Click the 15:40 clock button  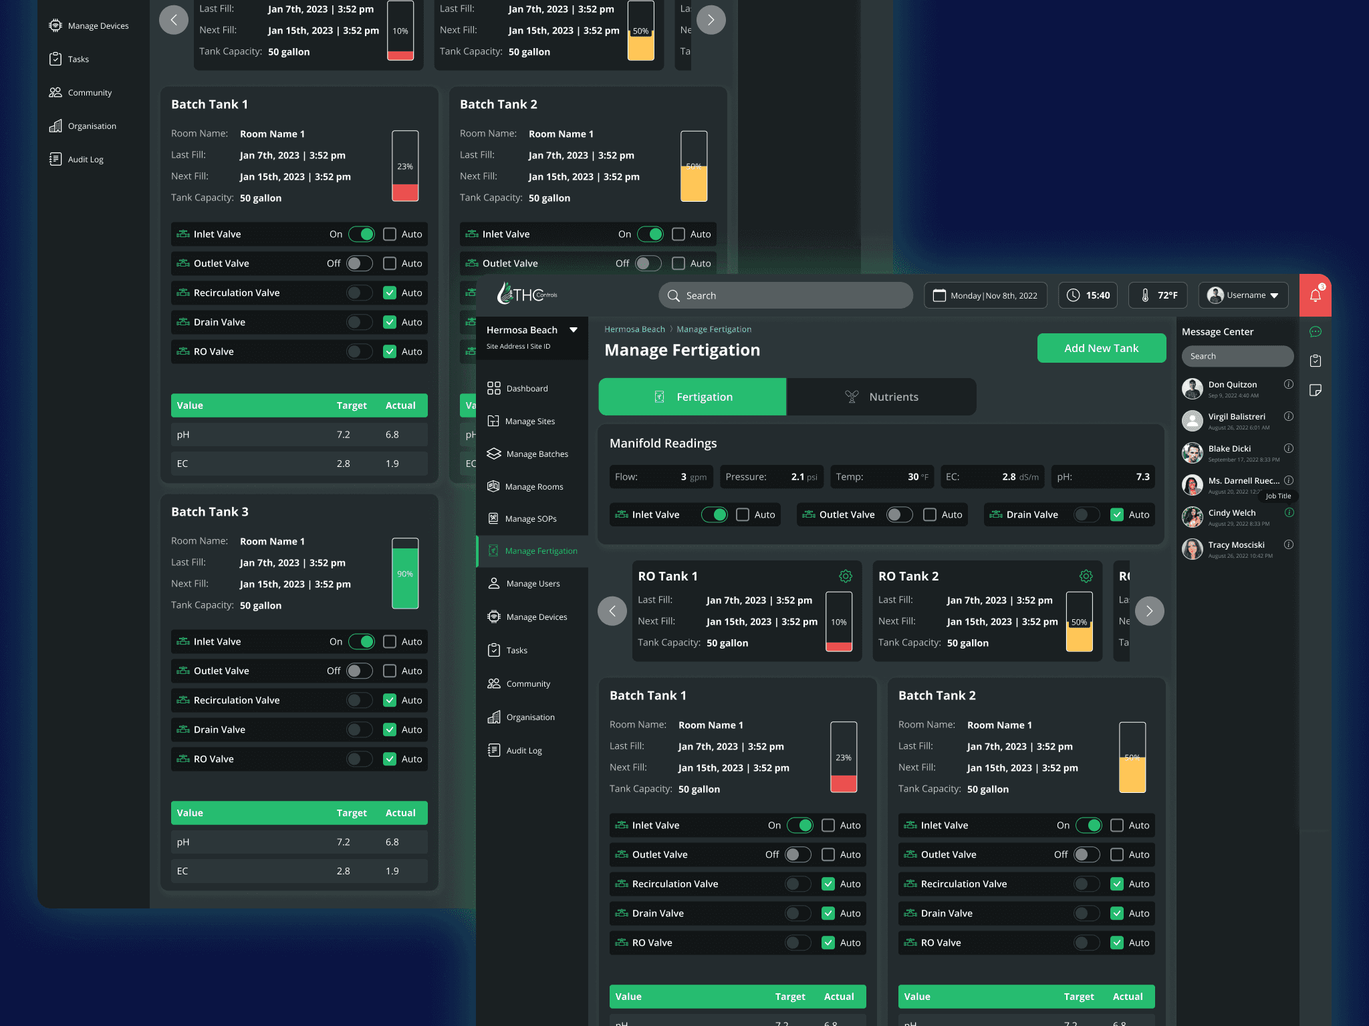pyautogui.click(x=1088, y=295)
